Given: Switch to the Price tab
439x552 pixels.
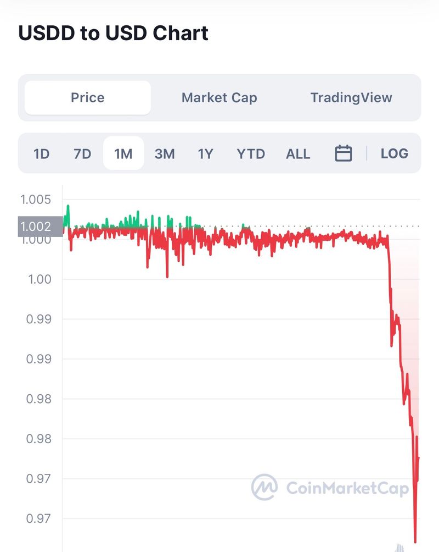Looking at the screenshot, I should pyautogui.click(x=88, y=98).
